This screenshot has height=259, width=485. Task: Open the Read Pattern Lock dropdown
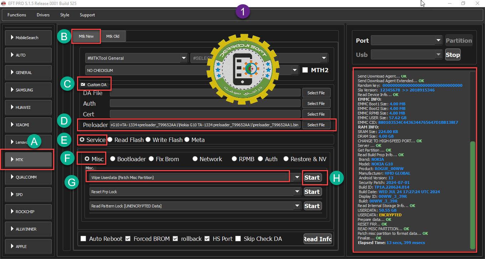click(297, 206)
